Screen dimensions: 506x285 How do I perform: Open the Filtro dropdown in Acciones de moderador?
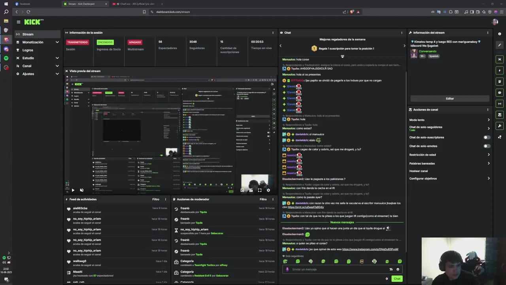tap(263, 199)
